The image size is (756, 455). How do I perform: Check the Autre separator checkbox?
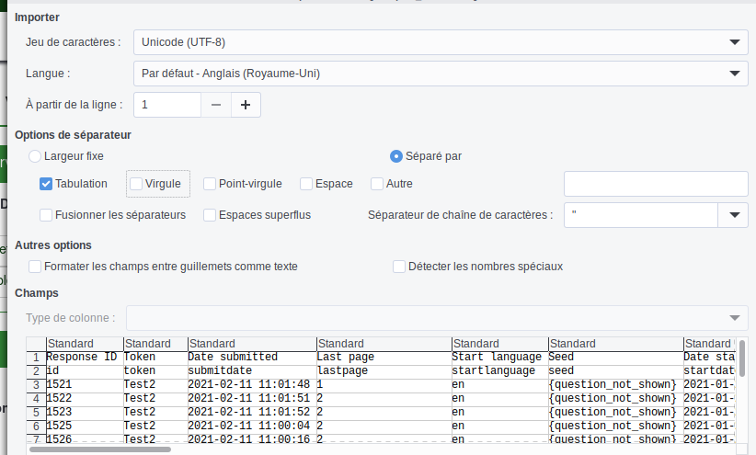click(377, 184)
